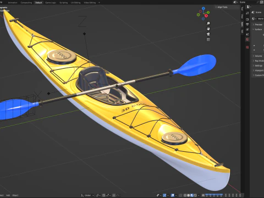This screenshot has height=198, width=264.
Task: Open the Object menu in viewport header
Action: coord(15,195)
